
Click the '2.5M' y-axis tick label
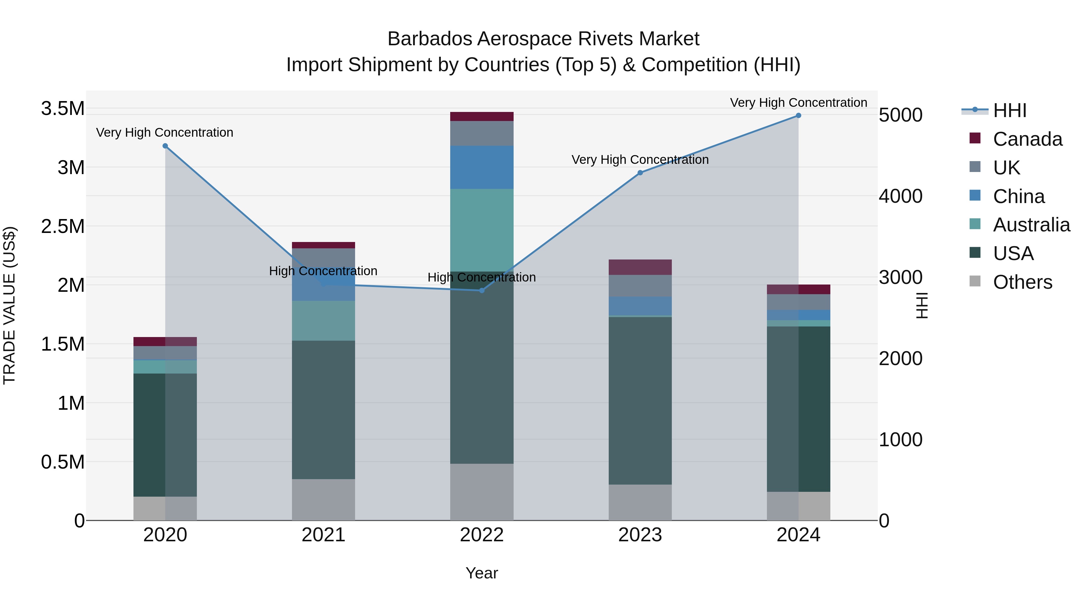click(63, 226)
